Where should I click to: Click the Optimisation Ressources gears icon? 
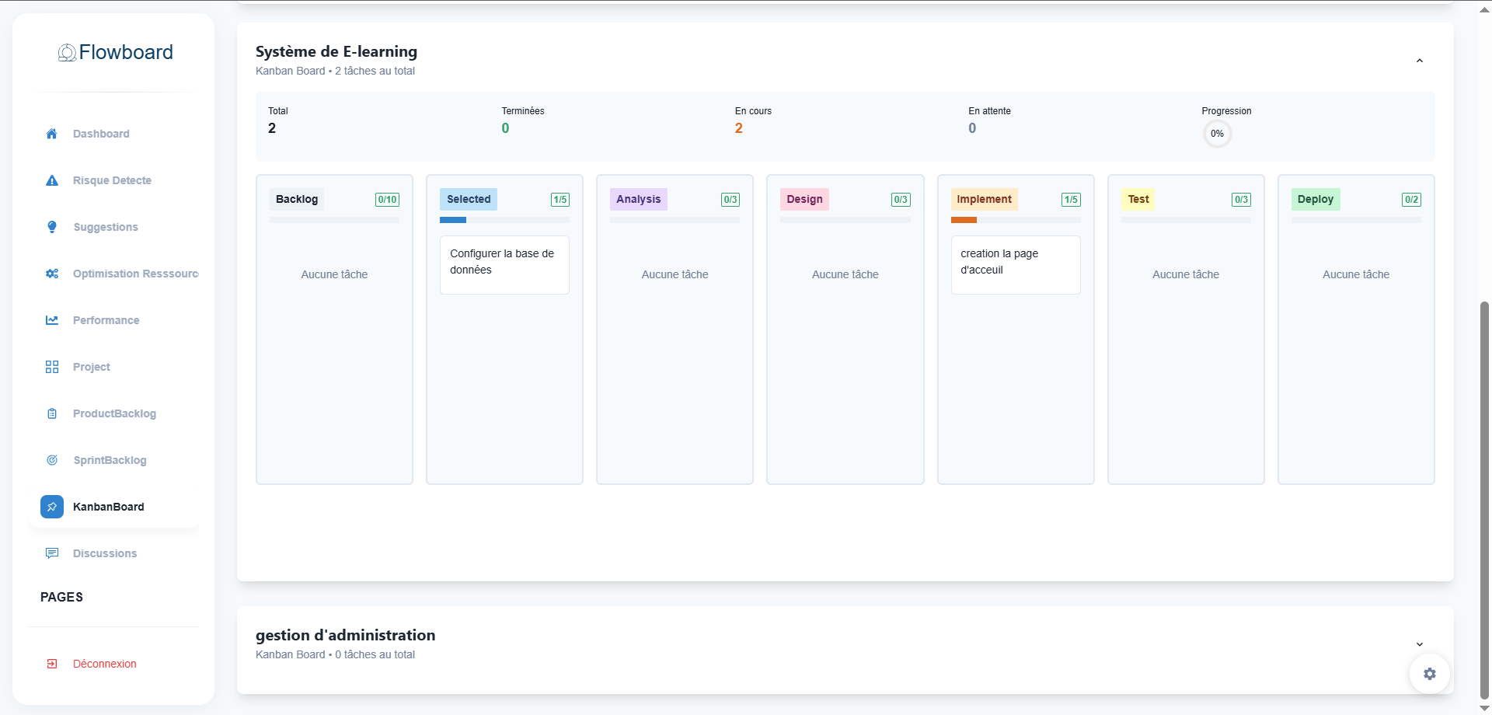coord(52,274)
